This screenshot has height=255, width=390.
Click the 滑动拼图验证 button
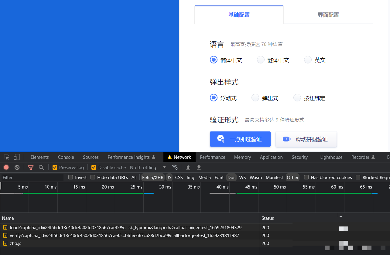(306, 139)
